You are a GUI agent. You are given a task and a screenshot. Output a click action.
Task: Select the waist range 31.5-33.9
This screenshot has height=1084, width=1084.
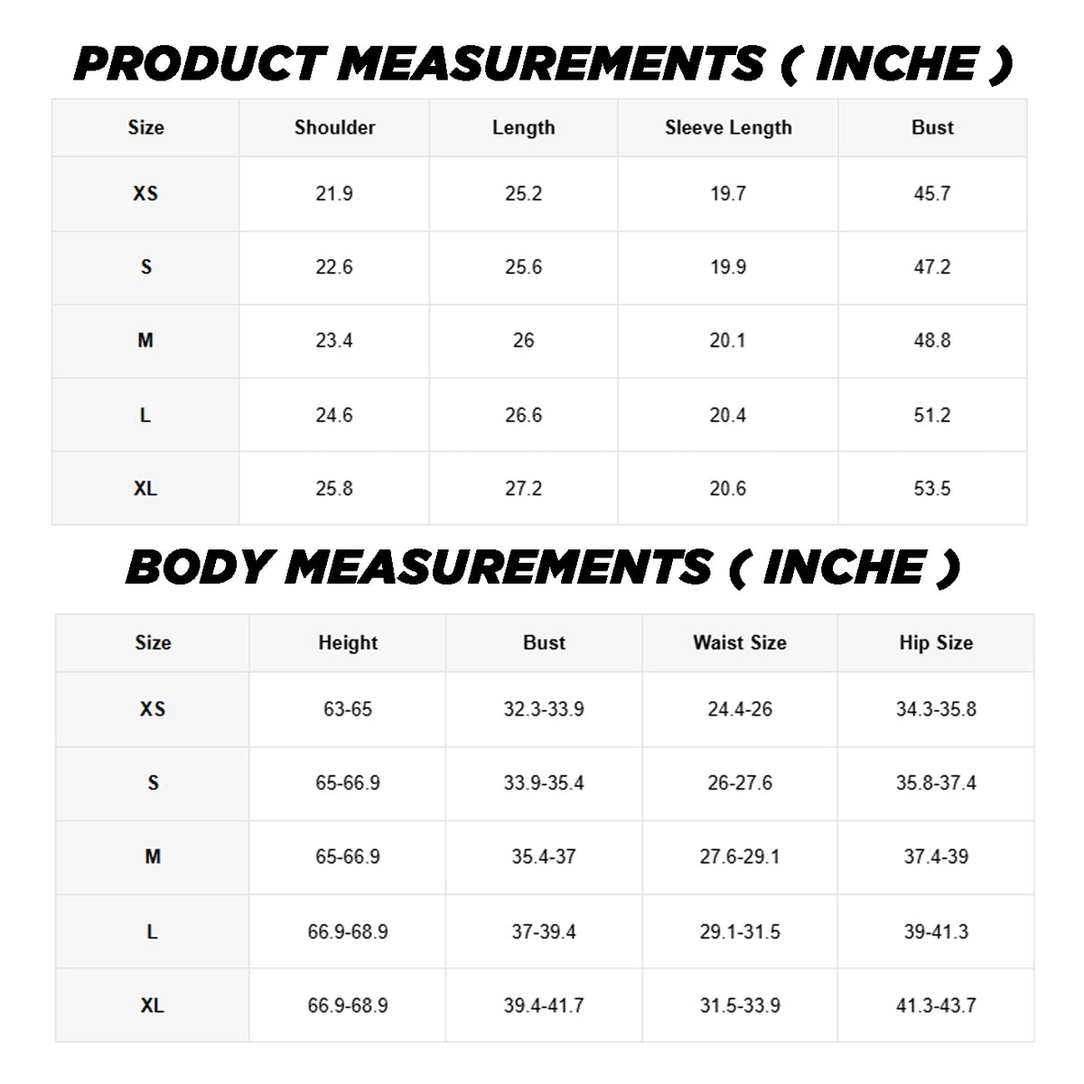[739, 1005]
